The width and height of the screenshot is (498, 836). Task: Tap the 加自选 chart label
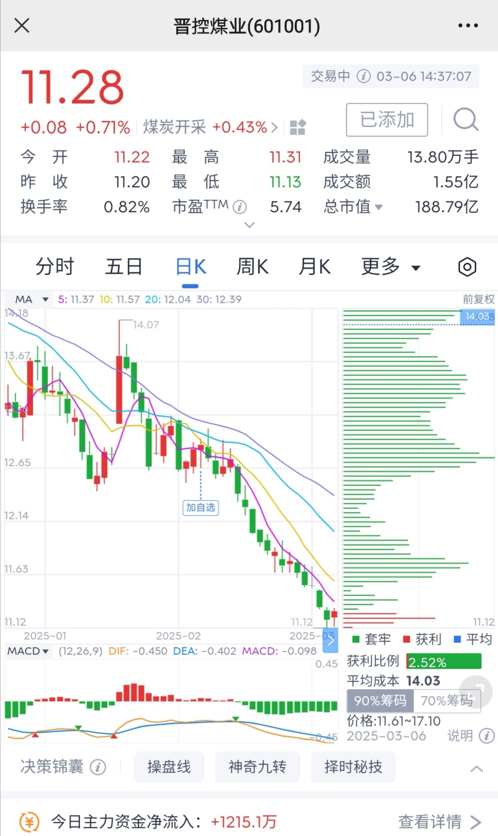[x=201, y=507]
